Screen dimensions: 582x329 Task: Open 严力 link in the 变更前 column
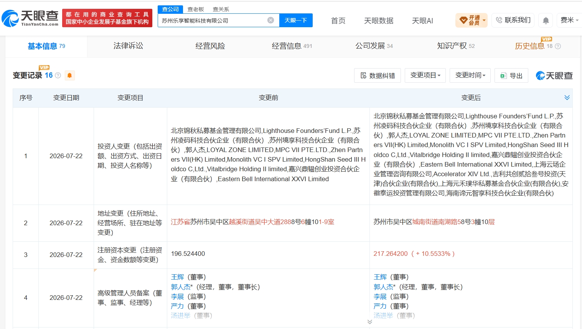(177, 306)
